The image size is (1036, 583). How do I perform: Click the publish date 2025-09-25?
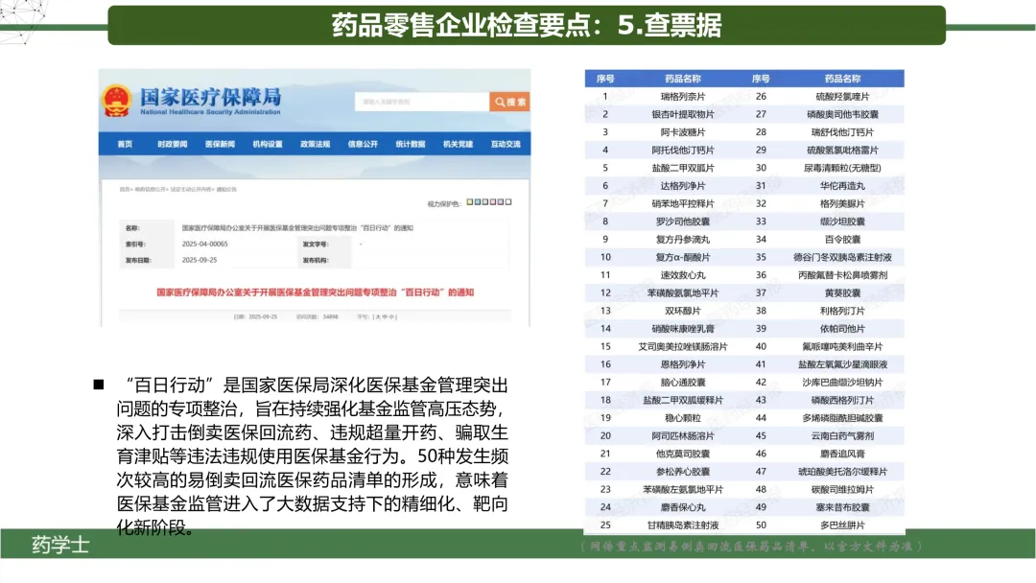point(200,260)
